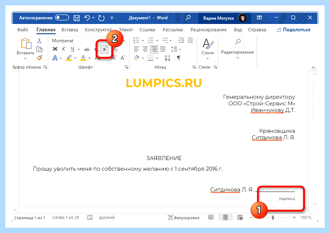The image size is (330, 233).
Task: Click the Paste clipboard icon
Action: (26, 44)
